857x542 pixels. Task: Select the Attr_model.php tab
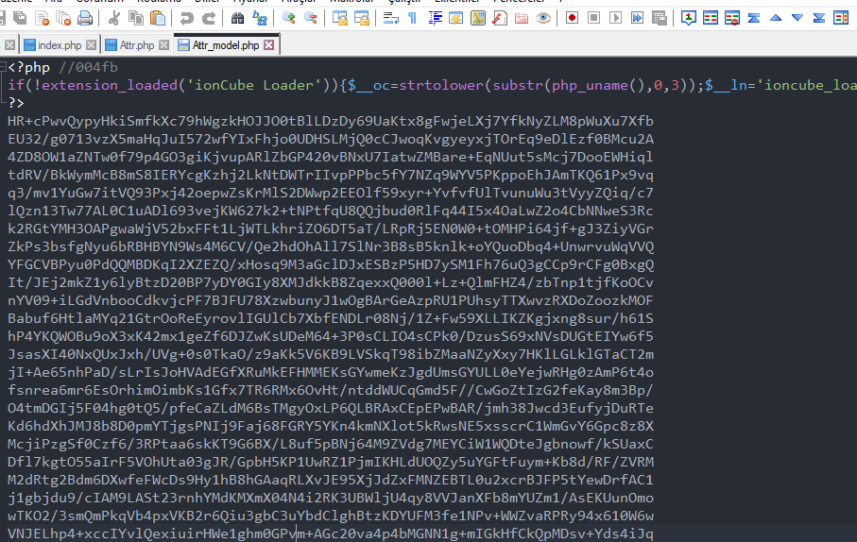(225, 44)
